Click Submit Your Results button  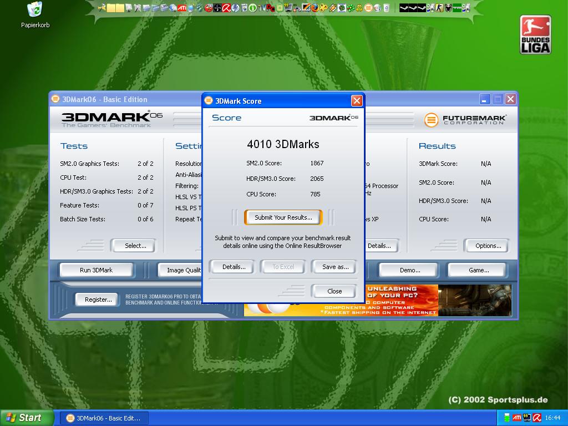click(283, 217)
